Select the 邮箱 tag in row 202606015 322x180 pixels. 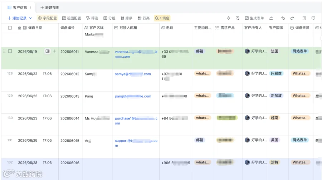click(x=199, y=140)
